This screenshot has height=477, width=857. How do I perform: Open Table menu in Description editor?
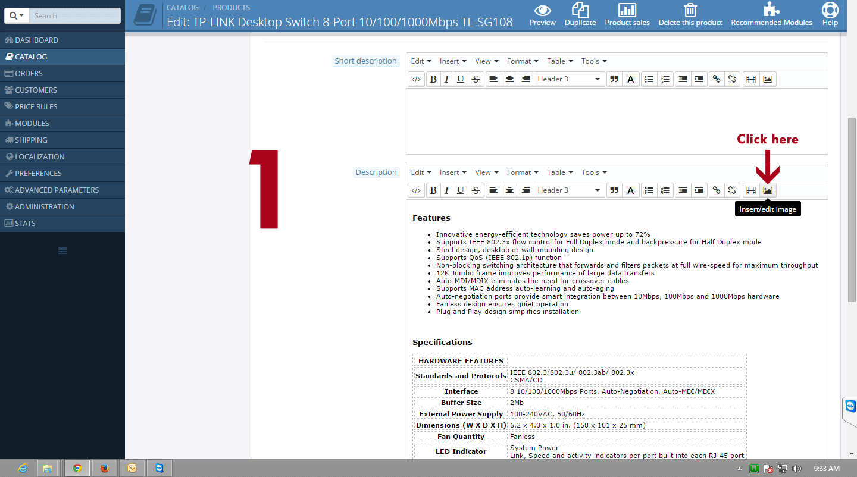pyautogui.click(x=560, y=172)
